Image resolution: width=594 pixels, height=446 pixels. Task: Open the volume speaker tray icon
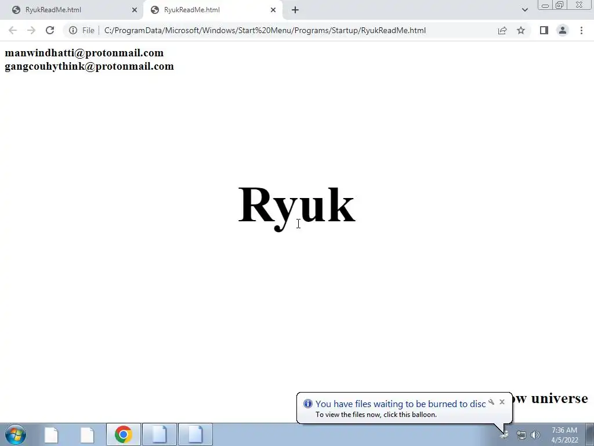(x=535, y=435)
